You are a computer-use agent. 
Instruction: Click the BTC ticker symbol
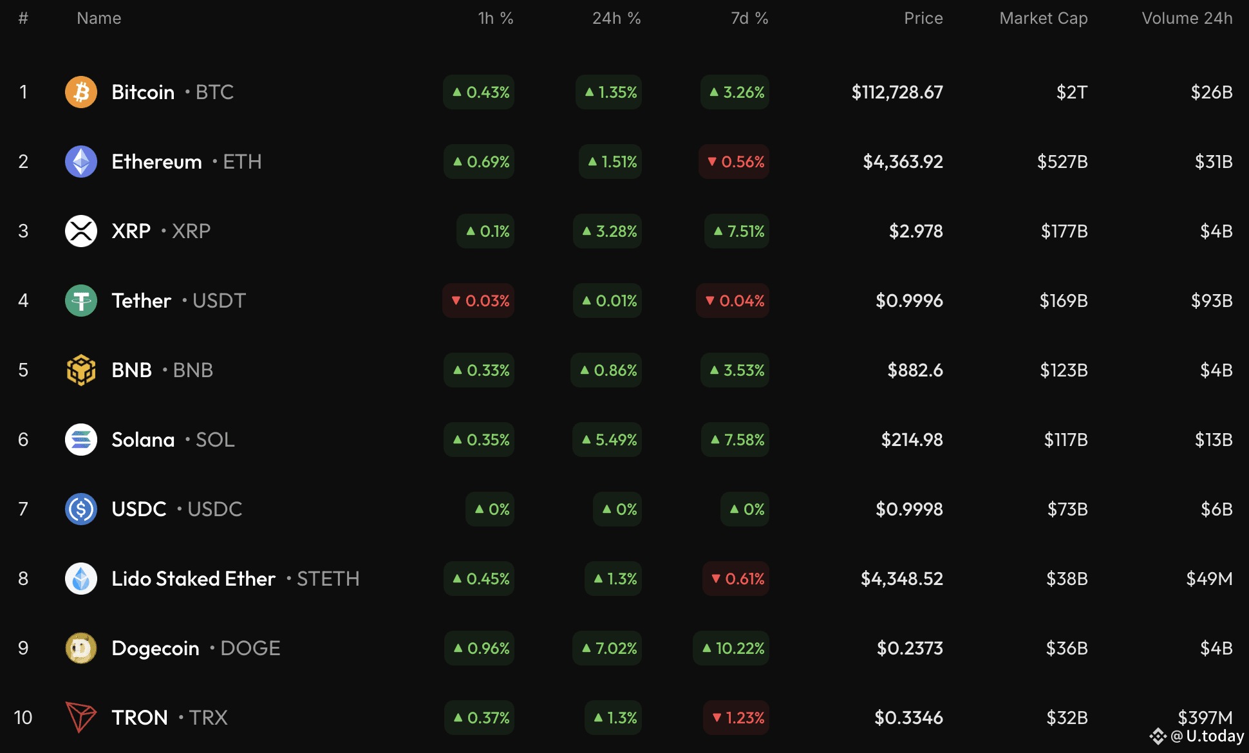click(214, 92)
